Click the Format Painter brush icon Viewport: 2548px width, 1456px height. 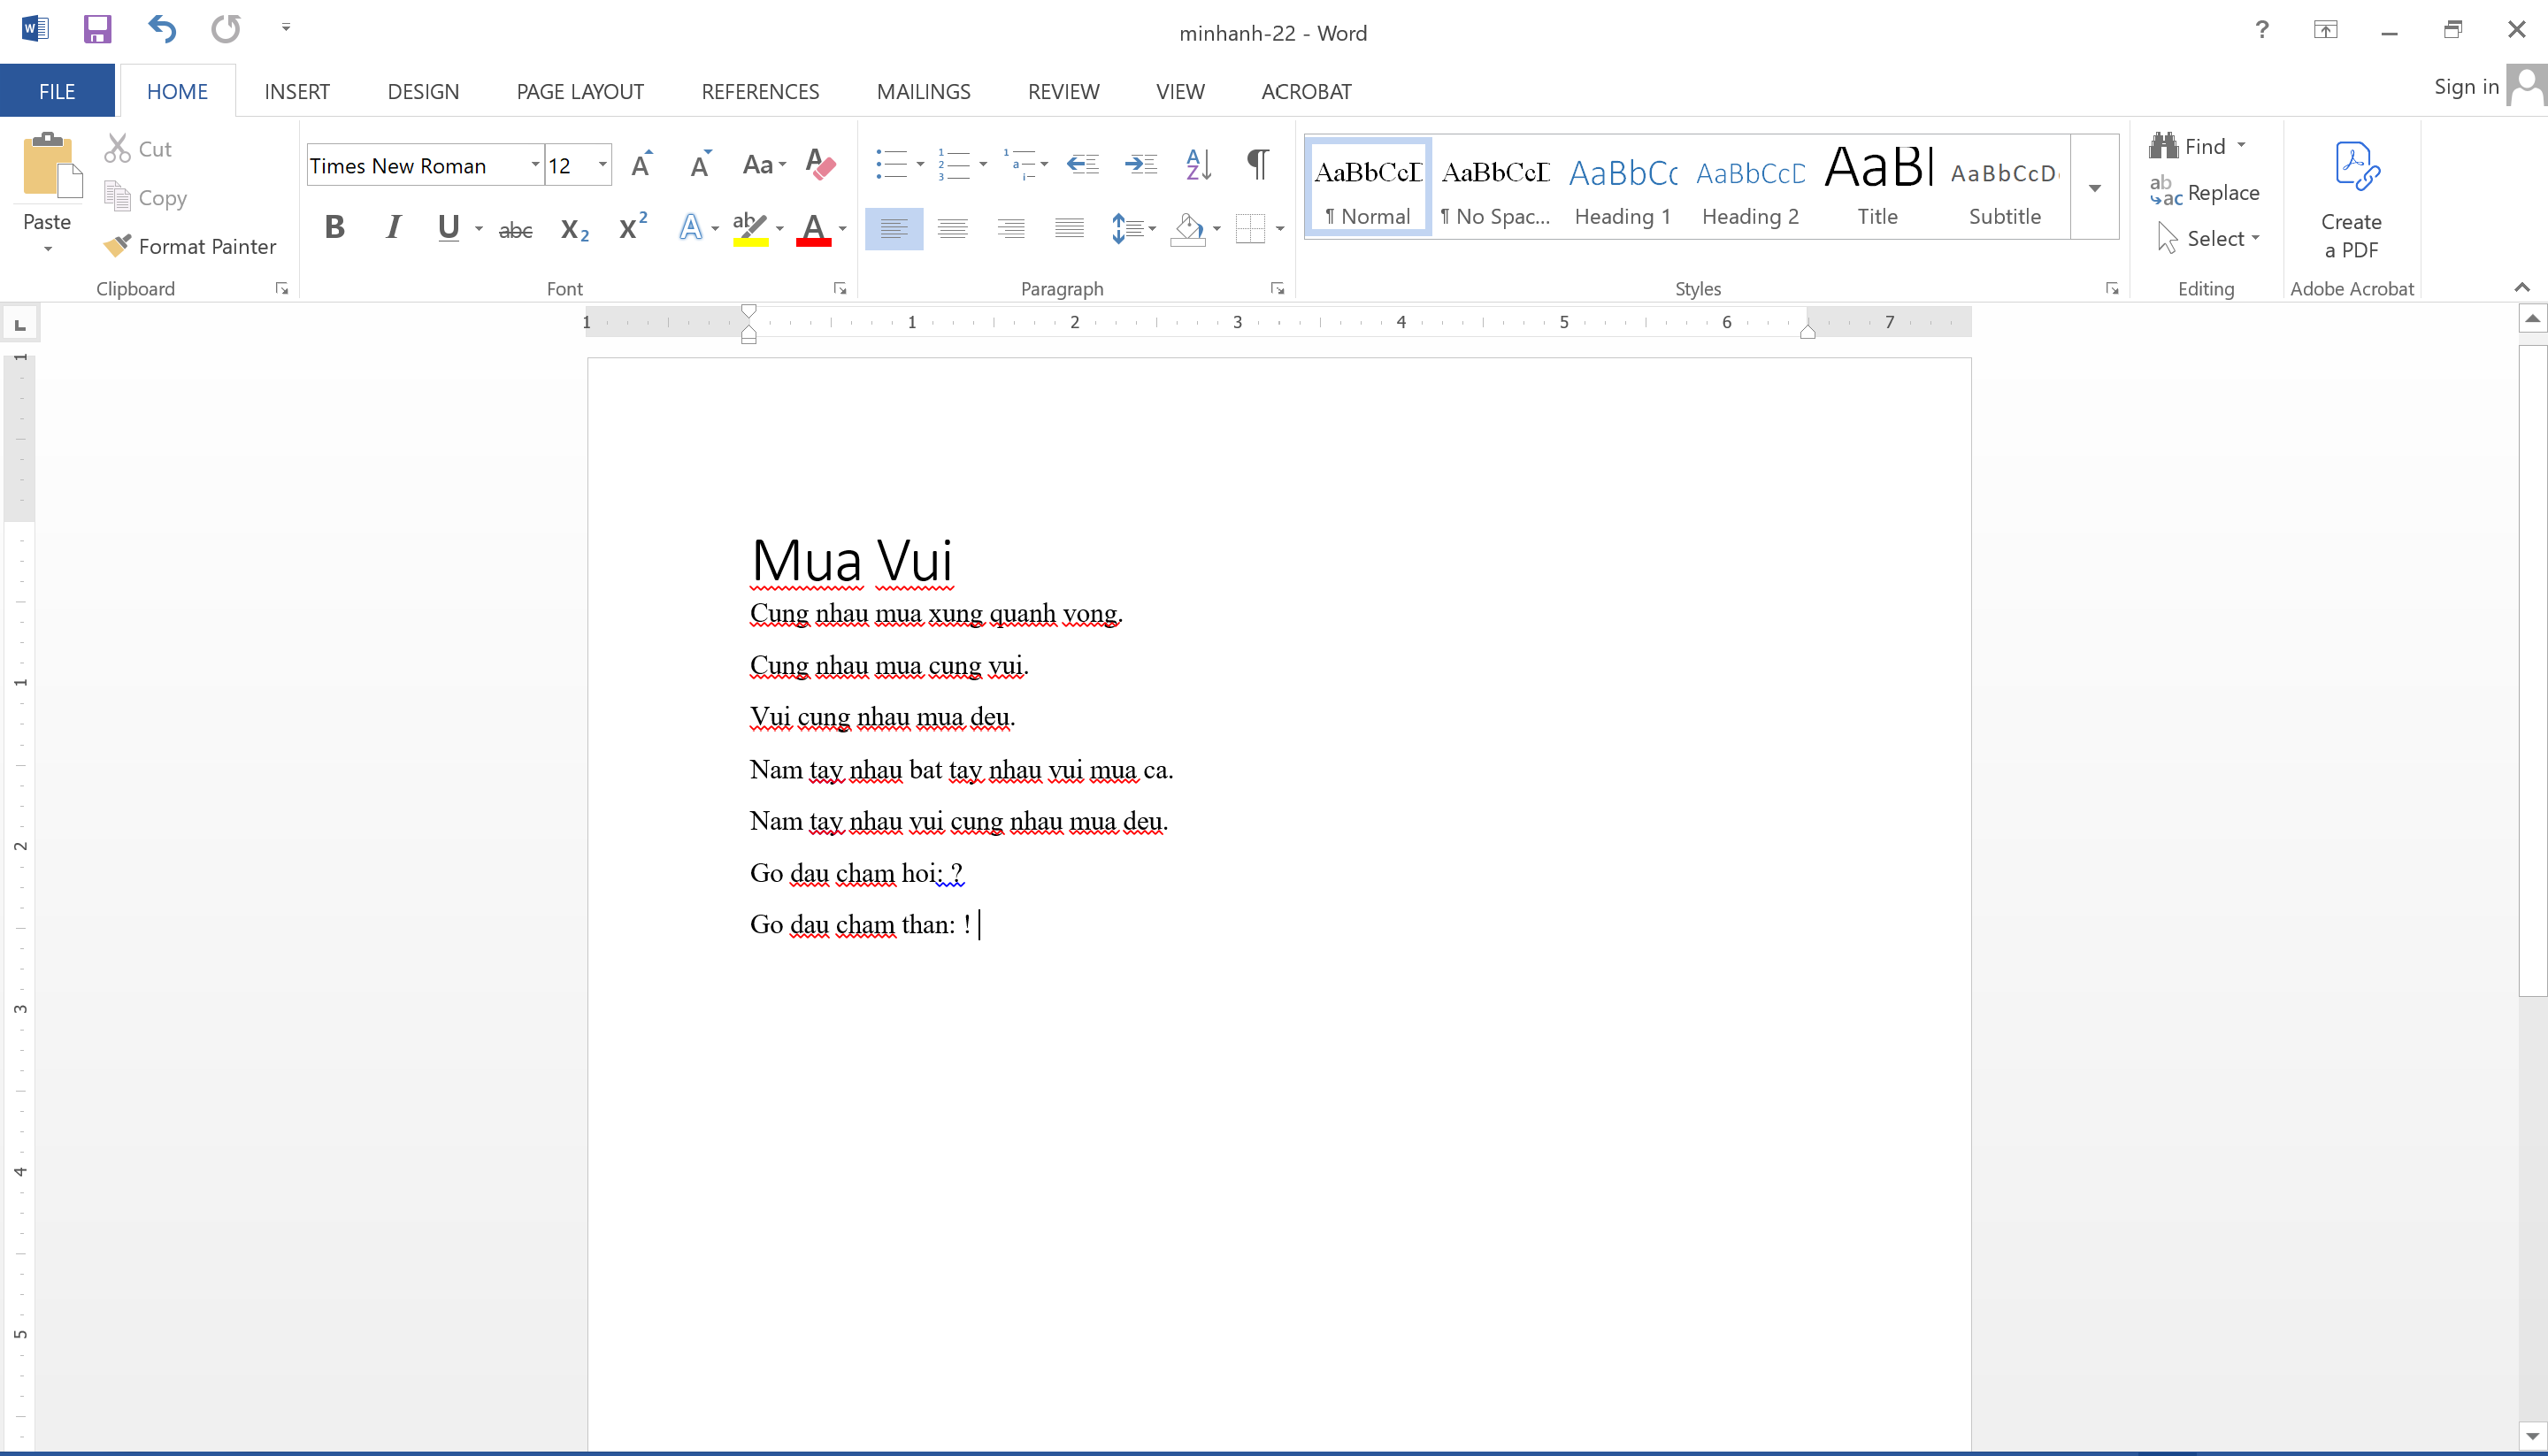click(x=118, y=245)
